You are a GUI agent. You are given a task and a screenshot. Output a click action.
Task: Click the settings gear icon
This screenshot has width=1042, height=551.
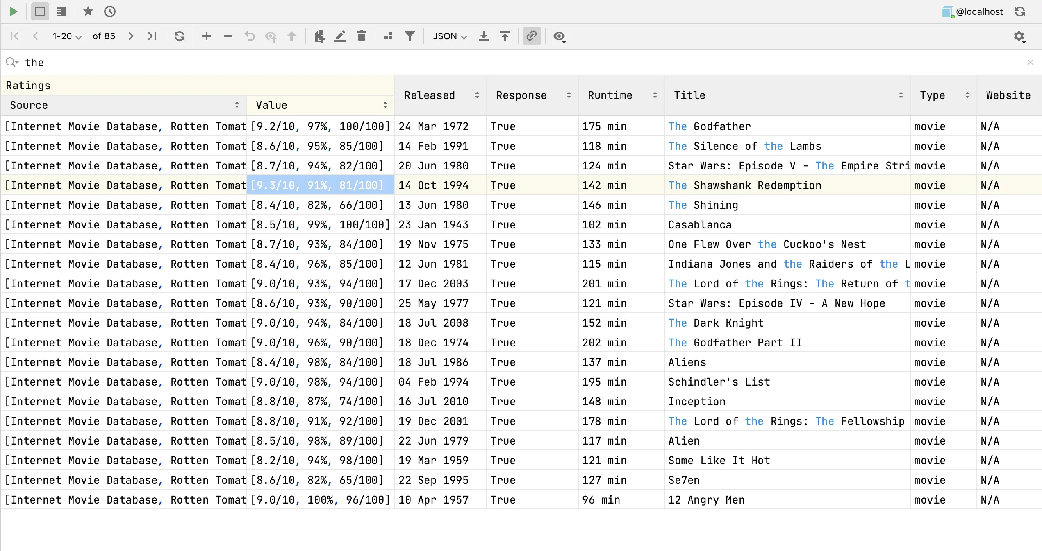pos(1021,36)
